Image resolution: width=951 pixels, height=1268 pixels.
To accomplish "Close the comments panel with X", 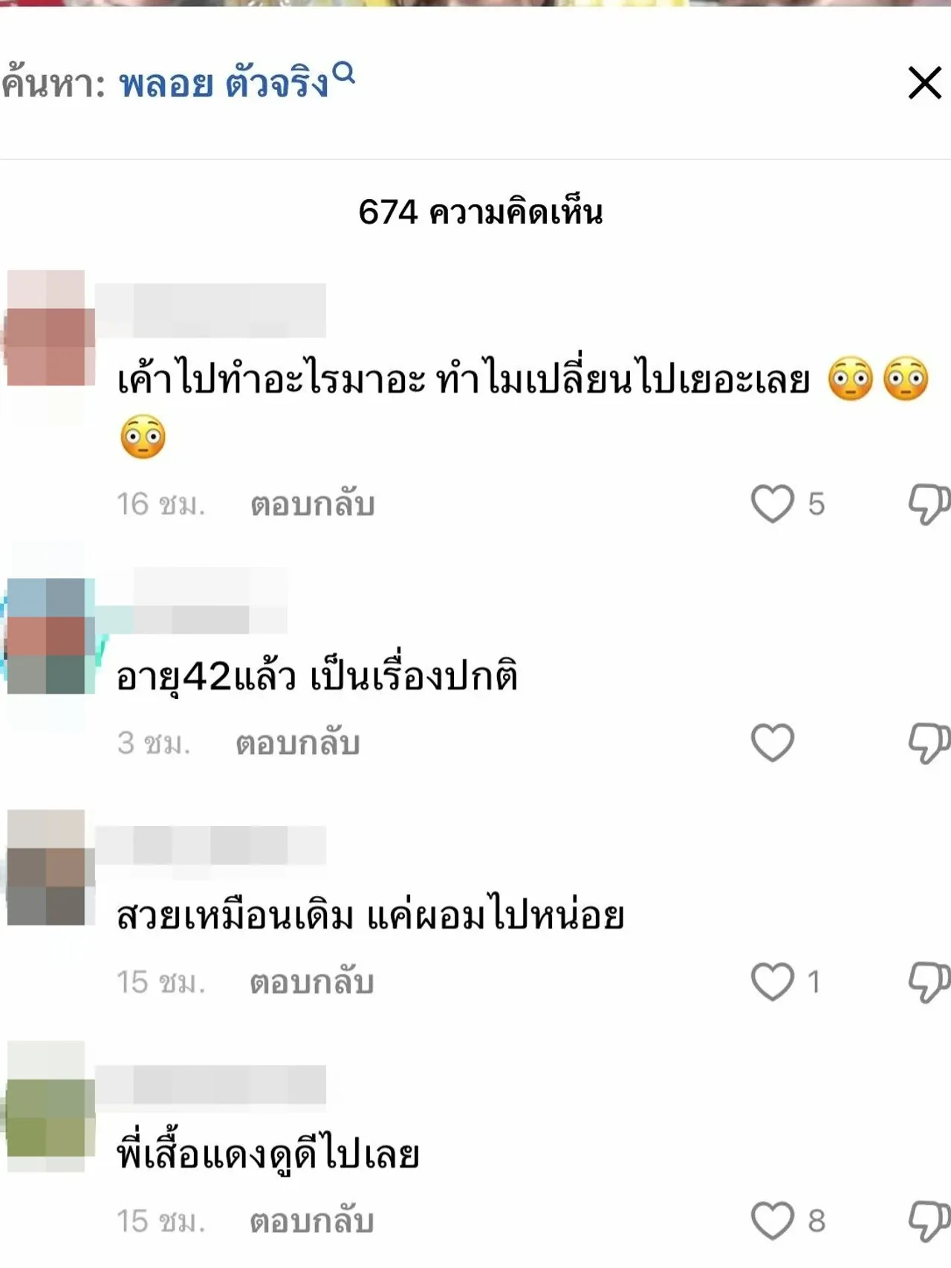I will [x=924, y=82].
